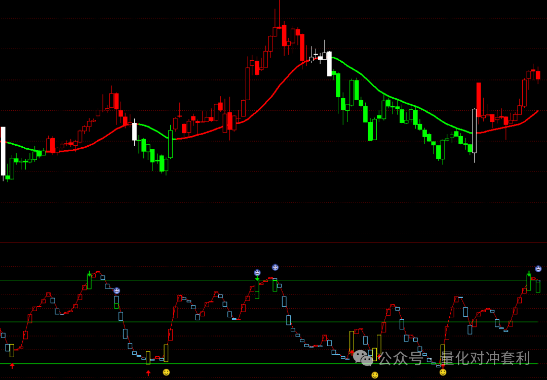Click the red up arrow at the far left bottom
547x380 pixels.
[12, 366]
